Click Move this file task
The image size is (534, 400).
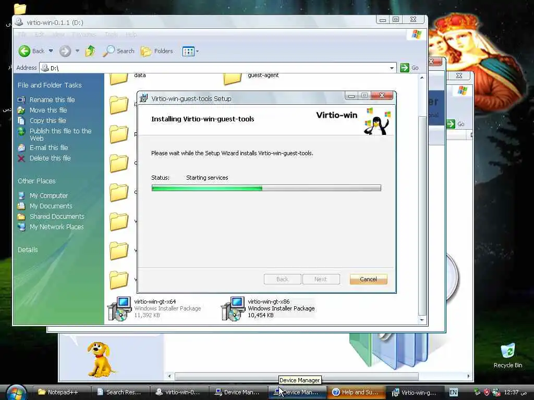pos(48,110)
